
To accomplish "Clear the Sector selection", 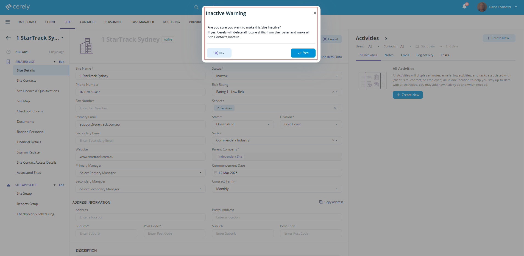I will [333, 140].
